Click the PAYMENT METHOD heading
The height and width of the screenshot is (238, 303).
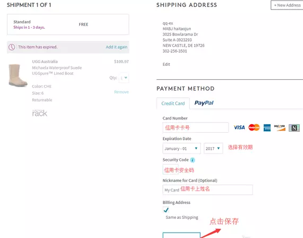pos(186,89)
